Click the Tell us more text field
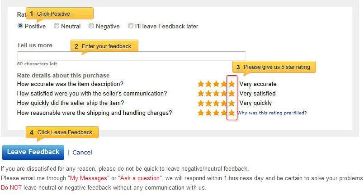The image size is (364, 195). click(131, 56)
